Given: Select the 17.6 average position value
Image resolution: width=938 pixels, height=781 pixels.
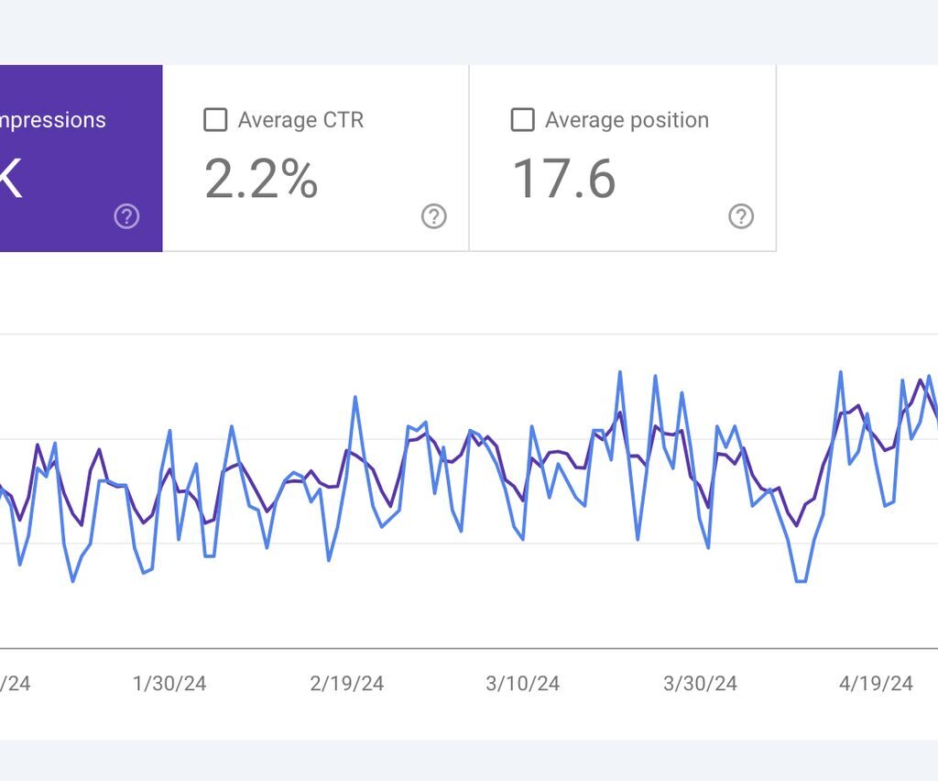Looking at the screenshot, I should point(563,178).
